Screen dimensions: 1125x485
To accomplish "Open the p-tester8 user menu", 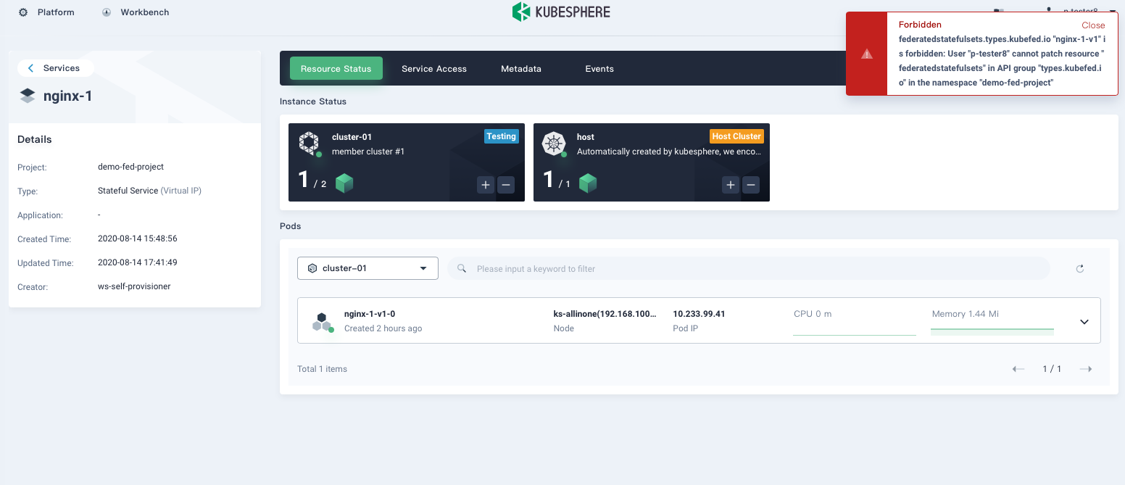I will point(1079,12).
